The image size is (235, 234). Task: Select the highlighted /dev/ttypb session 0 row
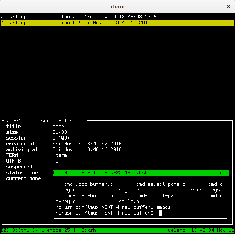coord(117,22)
